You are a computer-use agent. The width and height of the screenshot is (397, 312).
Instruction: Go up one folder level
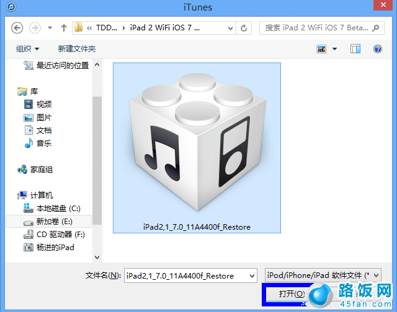[64, 28]
